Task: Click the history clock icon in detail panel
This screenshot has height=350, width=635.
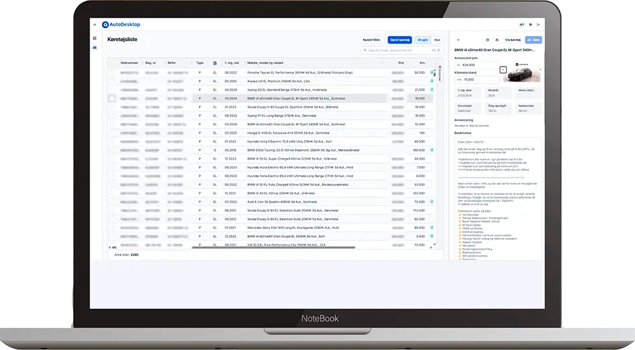Action: click(x=487, y=40)
